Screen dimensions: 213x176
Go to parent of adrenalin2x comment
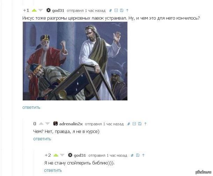[145, 124]
